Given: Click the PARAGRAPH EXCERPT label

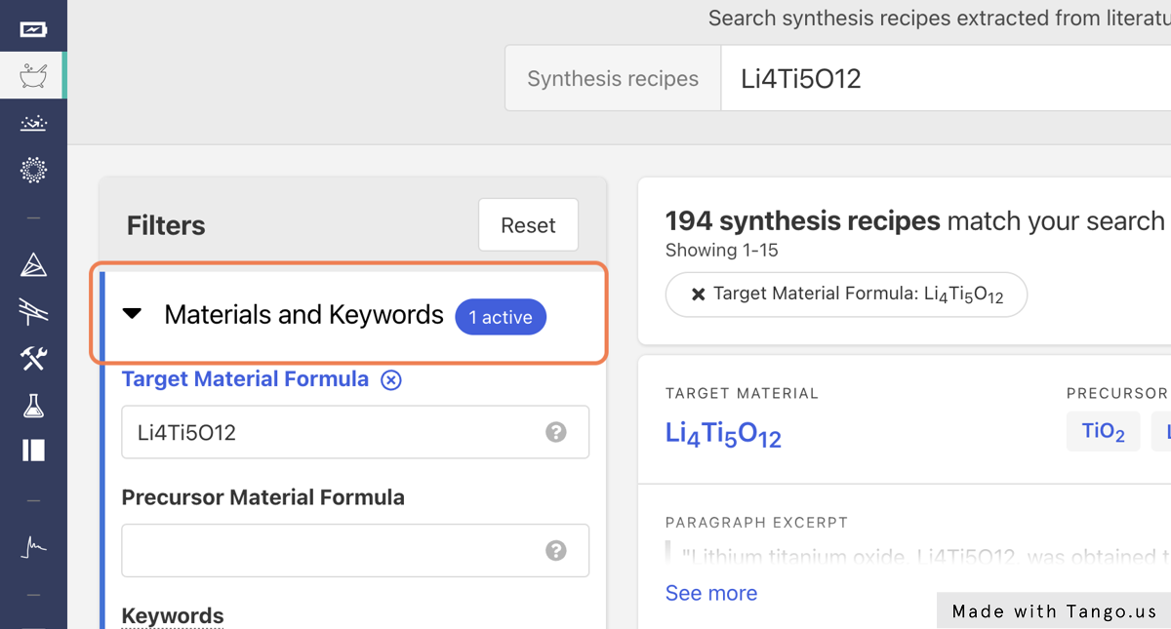Looking at the screenshot, I should point(756,523).
